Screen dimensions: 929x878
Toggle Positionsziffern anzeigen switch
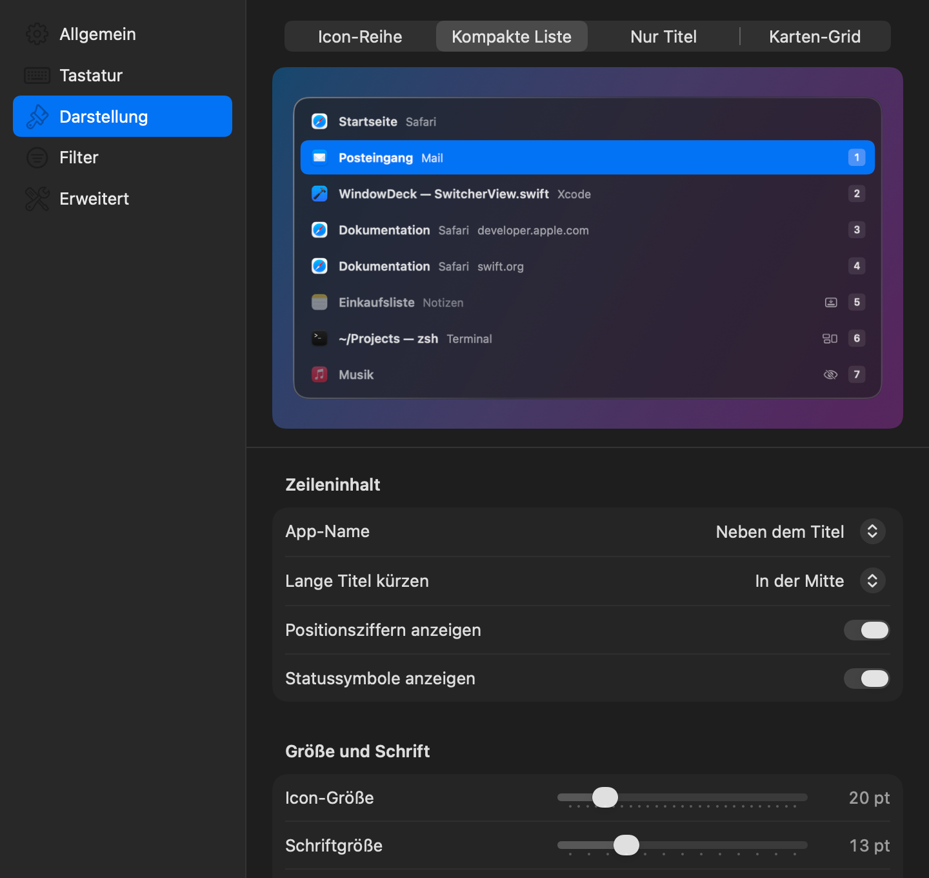866,630
